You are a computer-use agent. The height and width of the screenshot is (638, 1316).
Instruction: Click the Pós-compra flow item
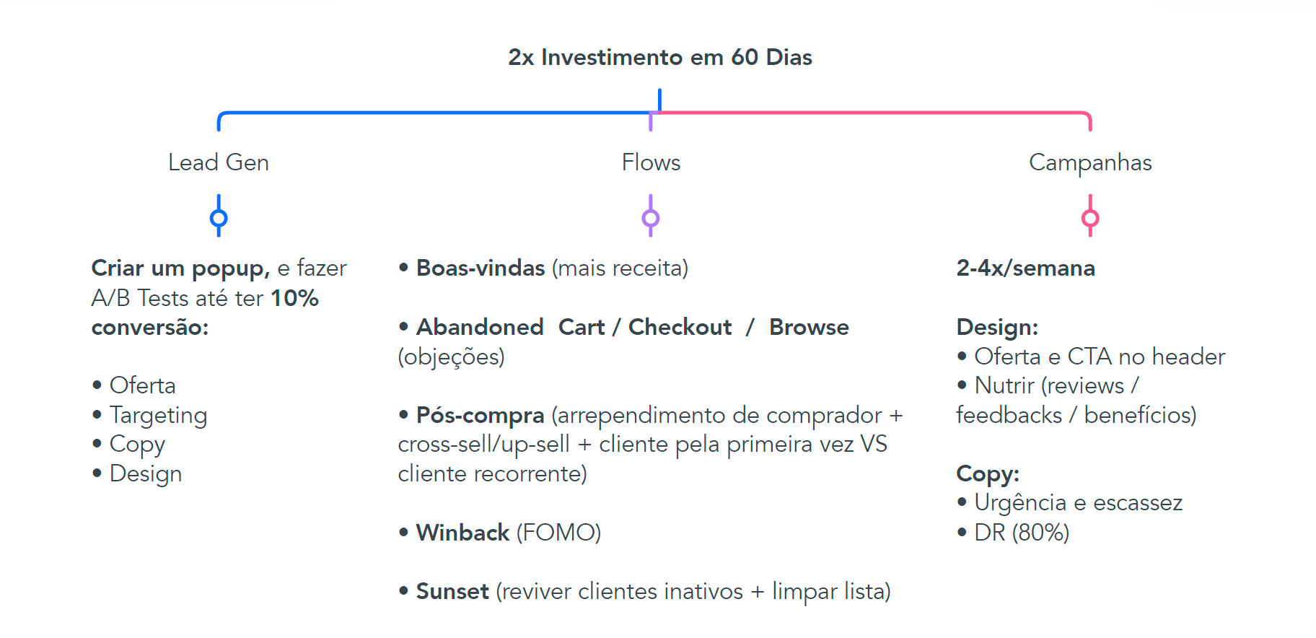[x=480, y=415]
